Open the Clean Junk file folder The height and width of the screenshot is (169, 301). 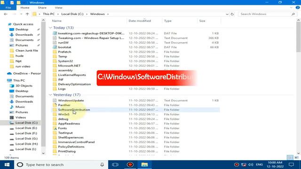click(x=26, y=51)
